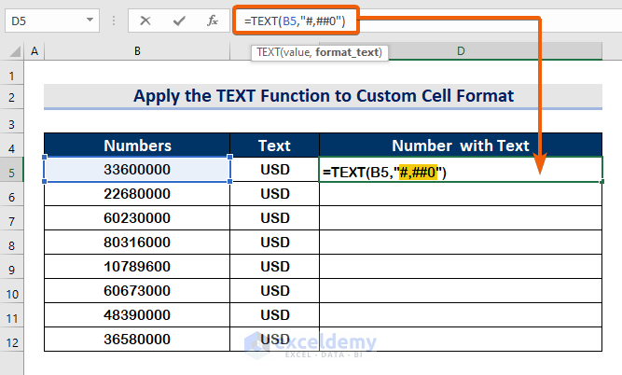Click the Select All corner triangle
The height and width of the screenshot is (375, 622).
13,50
